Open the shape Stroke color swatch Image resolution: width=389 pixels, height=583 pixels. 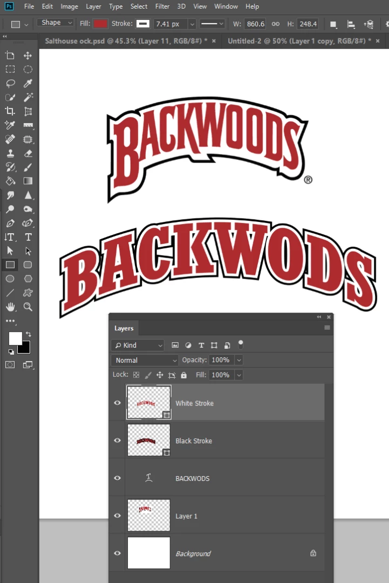click(x=142, y=24)
